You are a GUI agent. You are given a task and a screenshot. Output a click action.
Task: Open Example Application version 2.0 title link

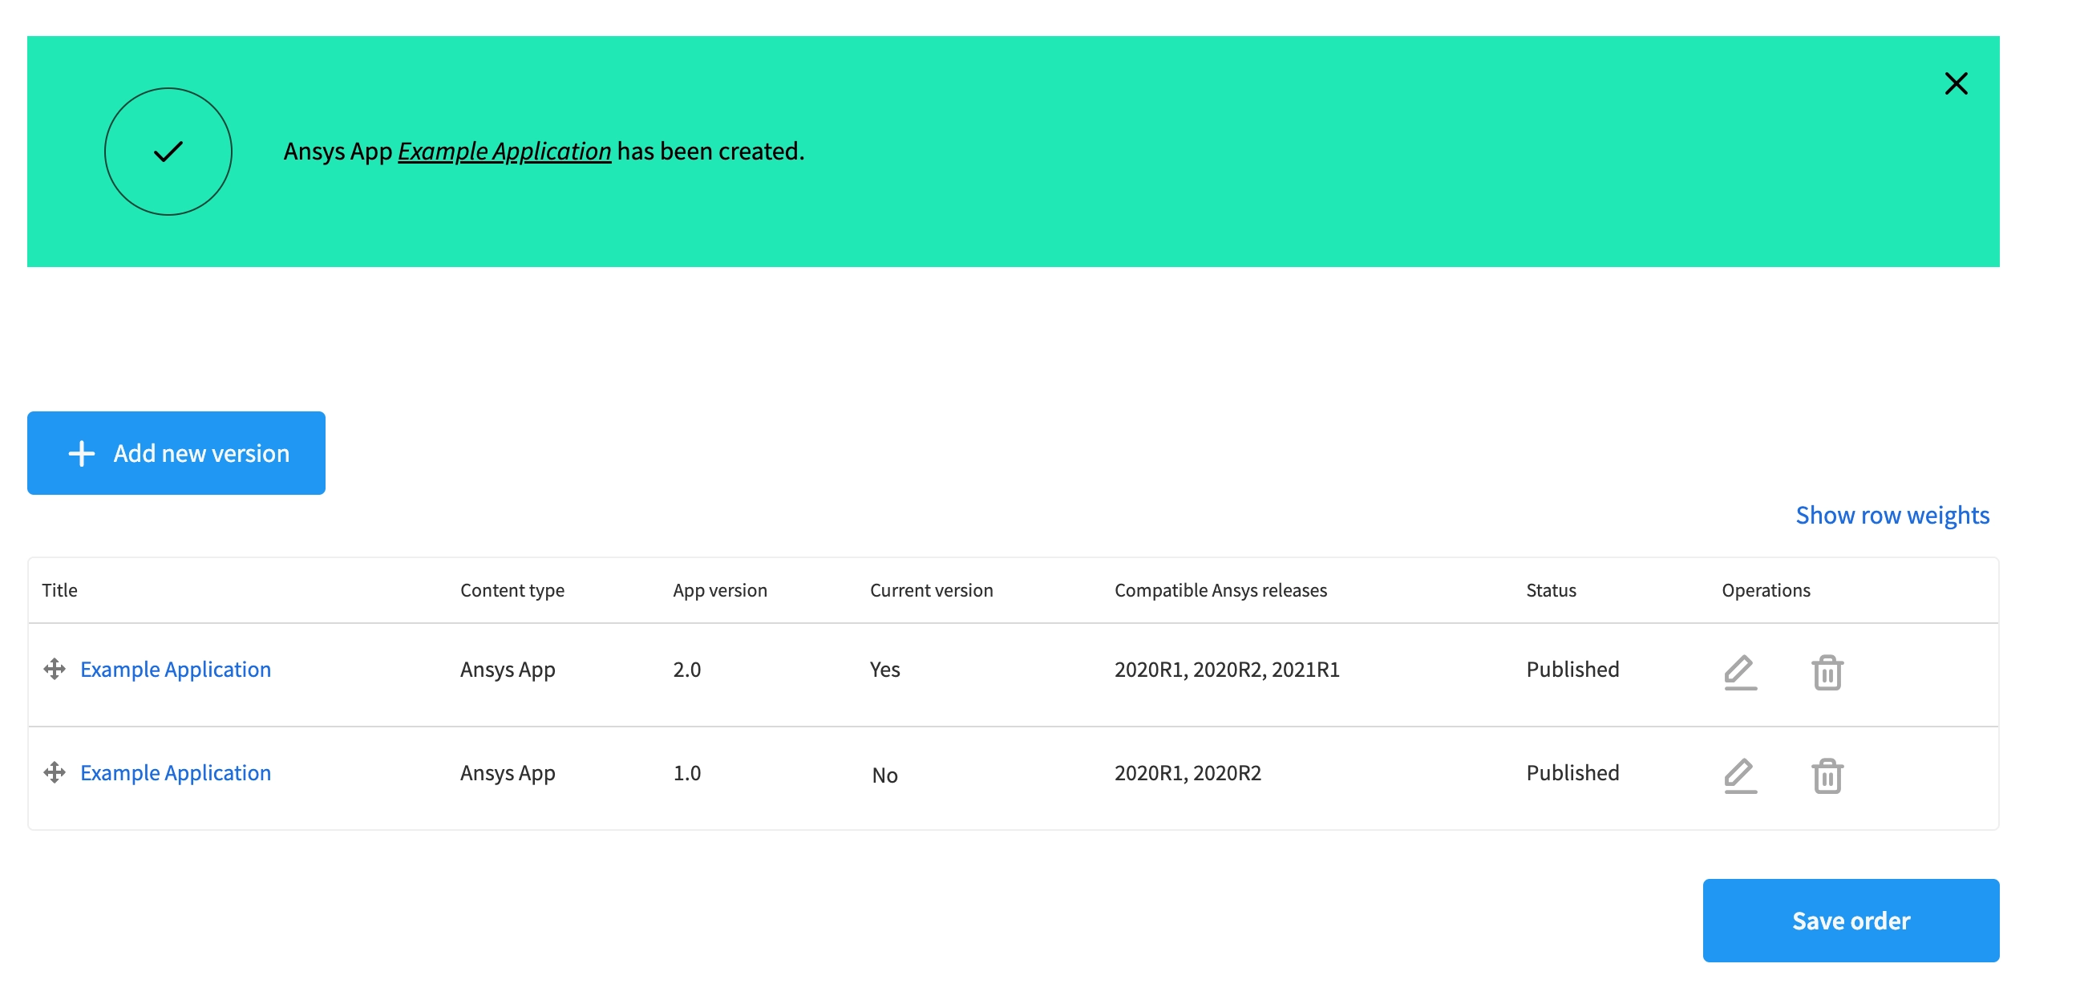tap(176, 669)
